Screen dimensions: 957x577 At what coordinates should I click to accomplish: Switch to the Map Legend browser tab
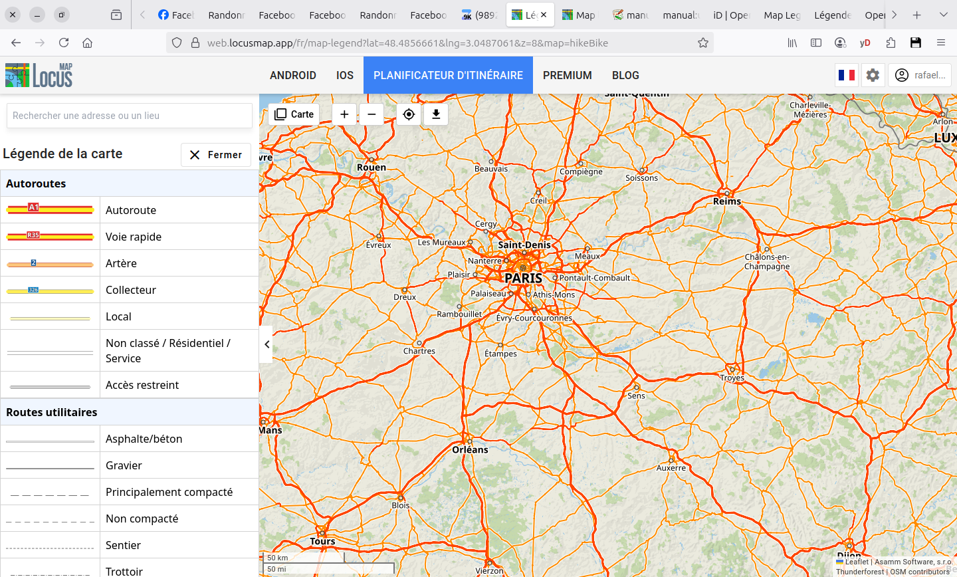click(x=782, y=15)
